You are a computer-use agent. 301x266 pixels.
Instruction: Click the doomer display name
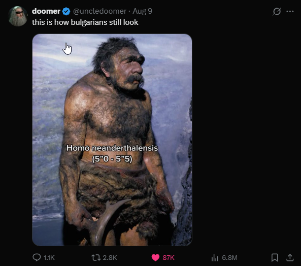46,11
